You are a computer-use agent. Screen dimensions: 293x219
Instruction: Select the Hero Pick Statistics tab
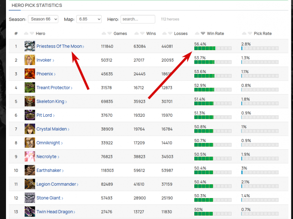click(x=37, y=6)
